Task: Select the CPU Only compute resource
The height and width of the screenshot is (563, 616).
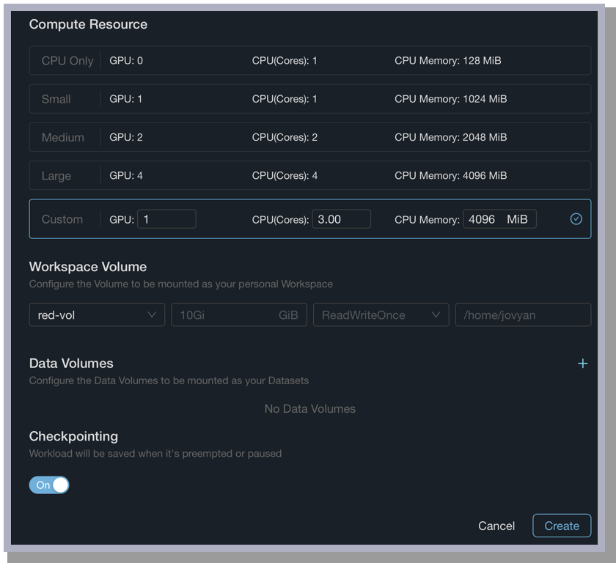Action: pos(67,61)
